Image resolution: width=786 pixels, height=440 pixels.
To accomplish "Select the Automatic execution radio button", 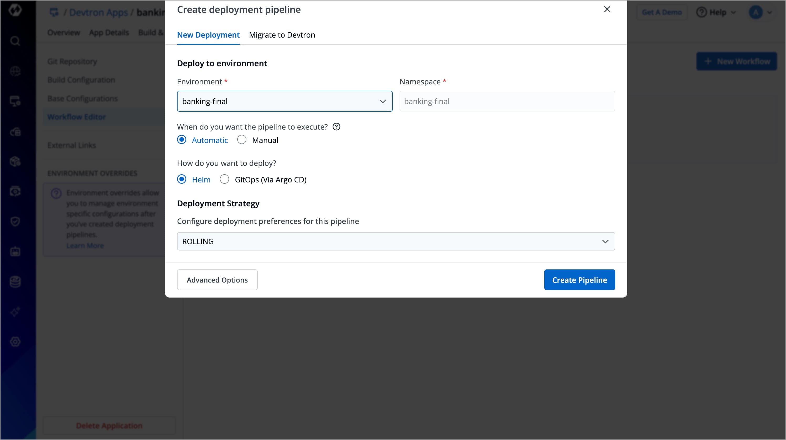I will tap(182, 140).
